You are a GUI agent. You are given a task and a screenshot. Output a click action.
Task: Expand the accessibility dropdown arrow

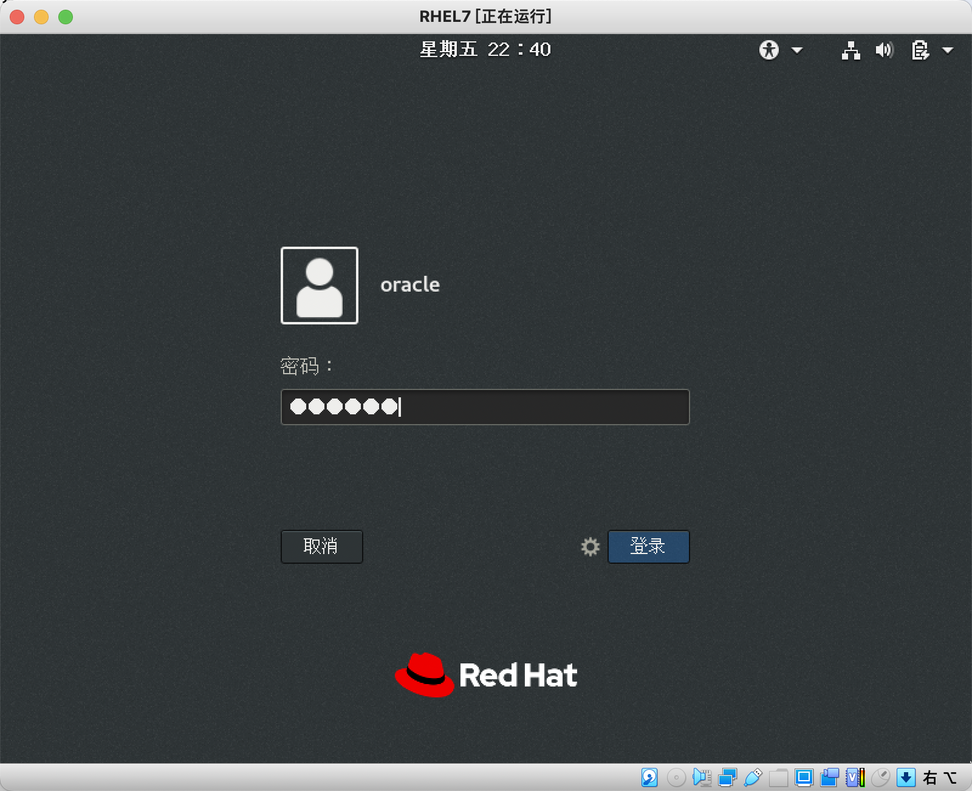coord(797,50)
